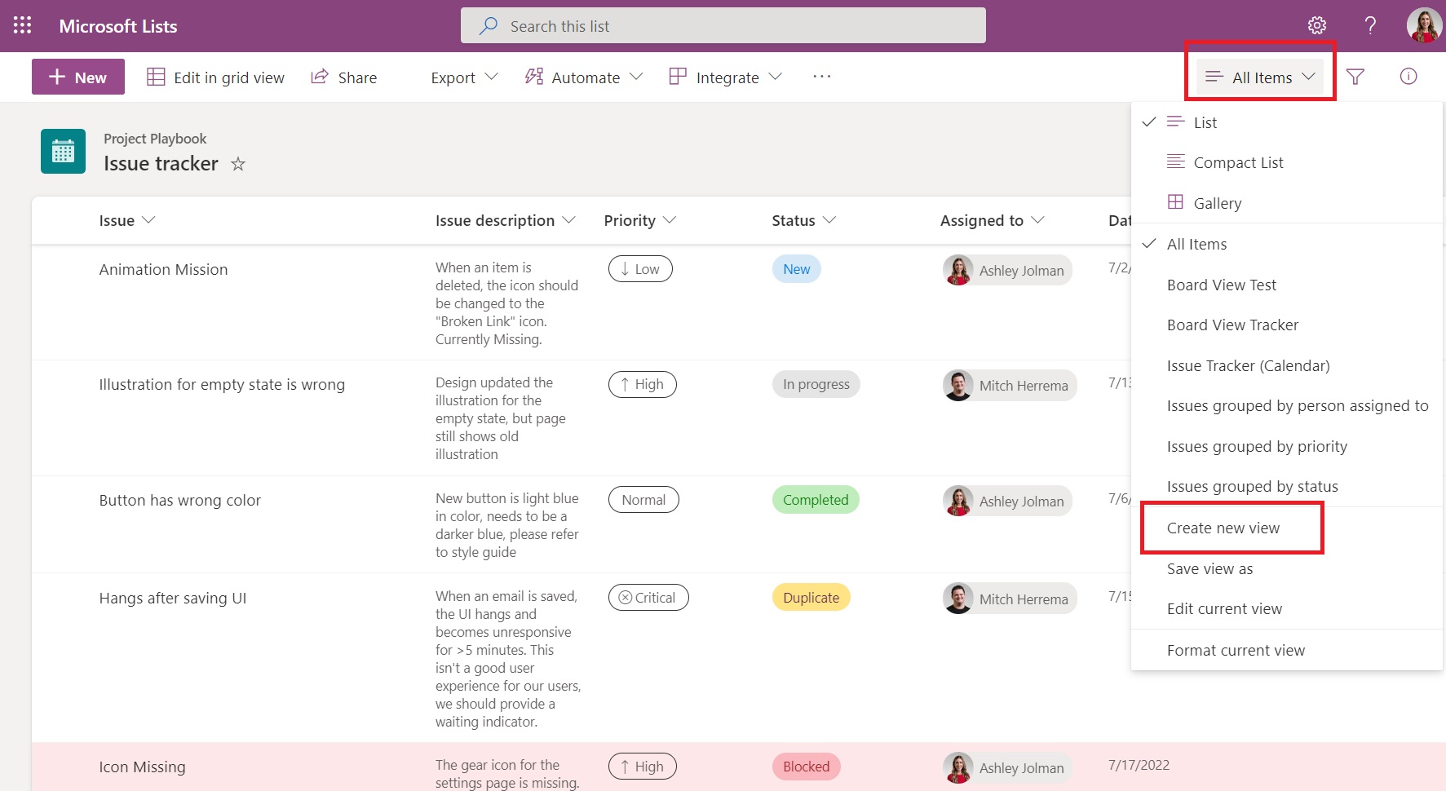The image size is (1446, 791).
Task: Click the Project Playbook site link
Action: [155, 139]
